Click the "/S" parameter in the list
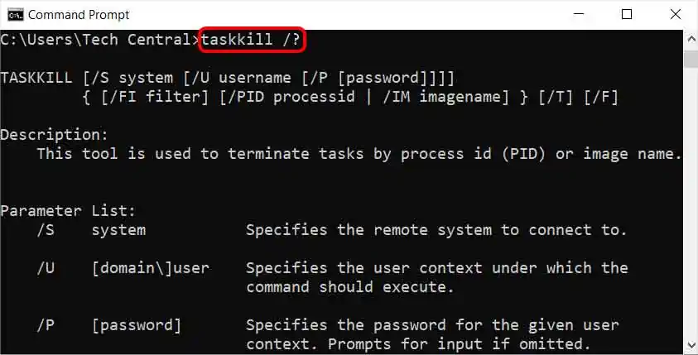This screenshot has height=355, width=698. [x=46, y=229]
